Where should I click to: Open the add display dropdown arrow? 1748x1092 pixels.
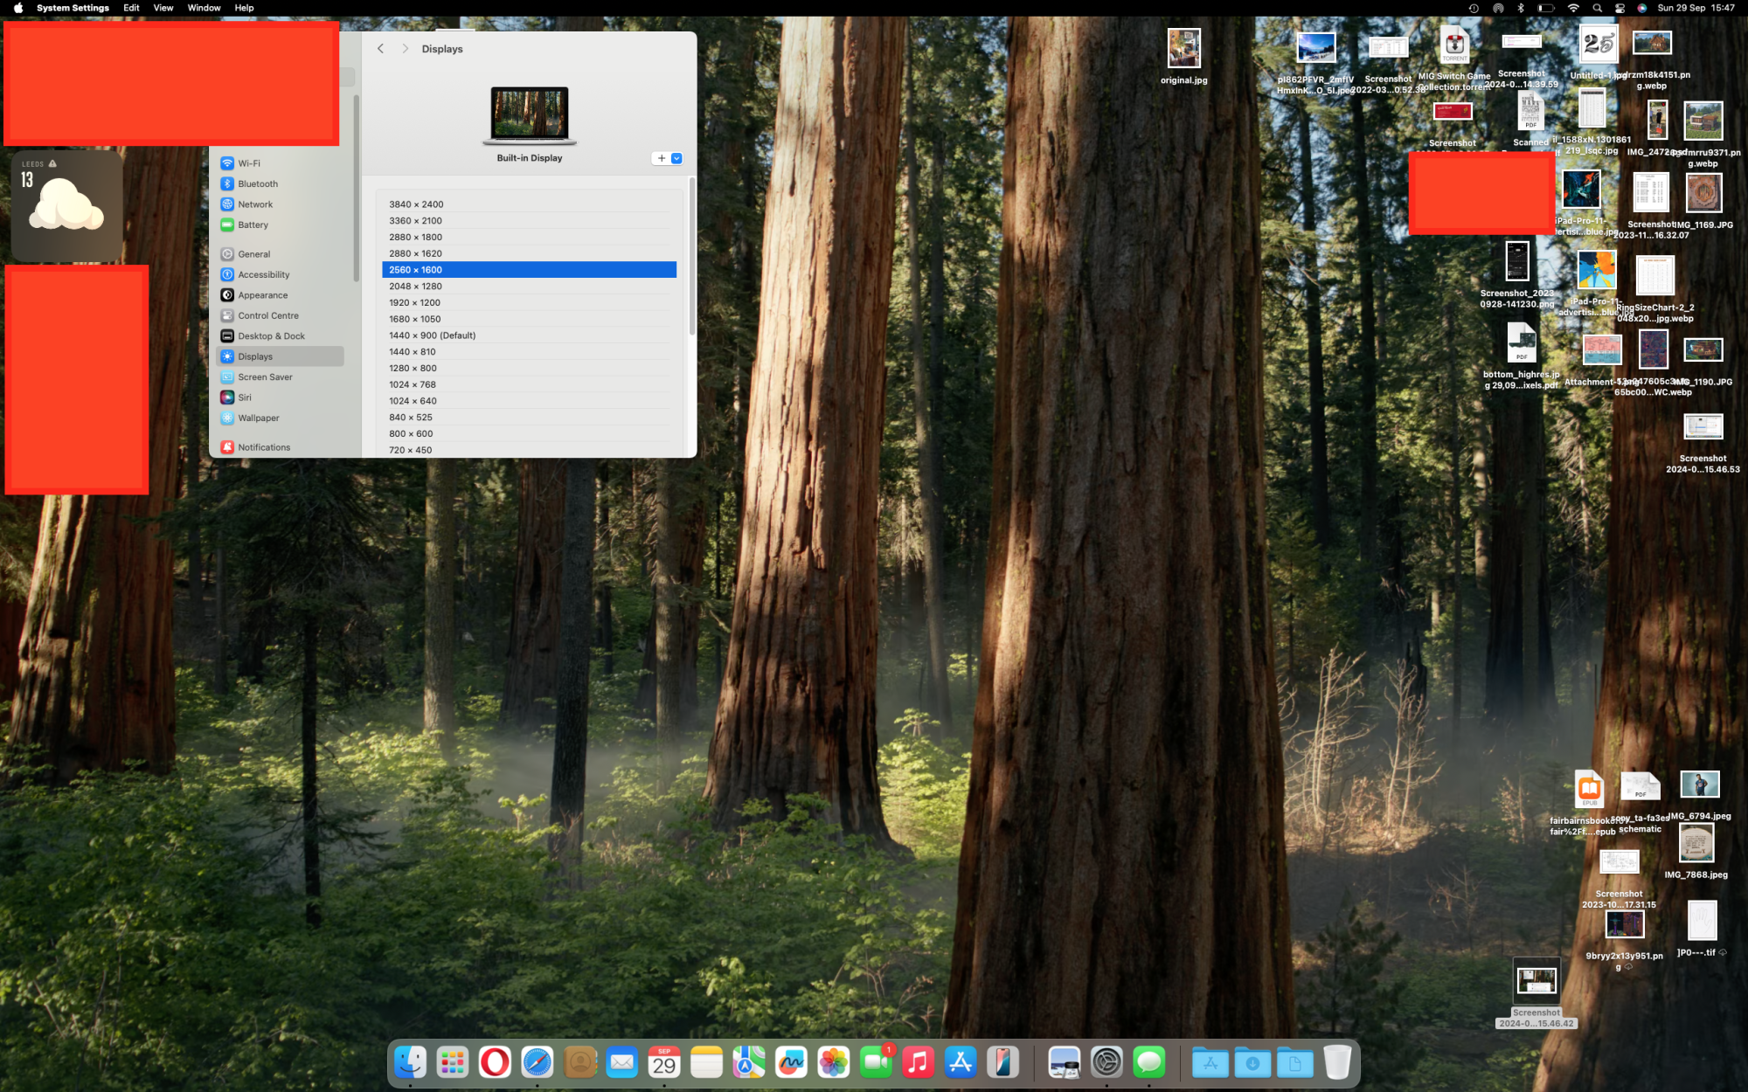(676, 158)
